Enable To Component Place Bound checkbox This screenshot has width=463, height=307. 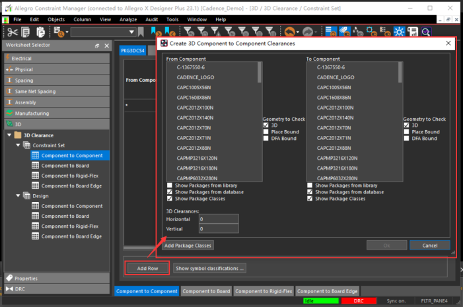(x=406, y=131)
